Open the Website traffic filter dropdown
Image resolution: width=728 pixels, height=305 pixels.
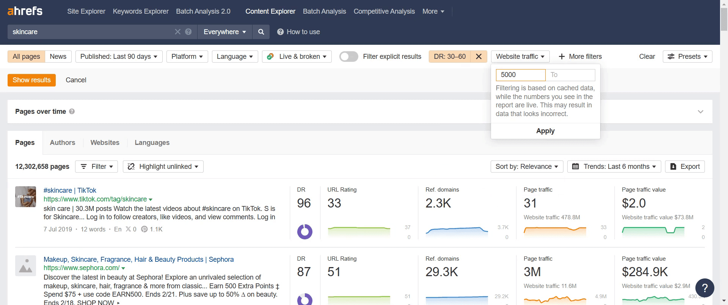point(520,57)
